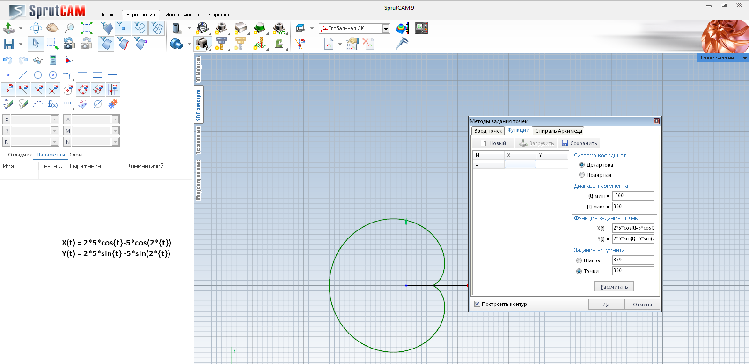Open the Слои panel tab
This screenshot has width=749, height=364.
75,155
